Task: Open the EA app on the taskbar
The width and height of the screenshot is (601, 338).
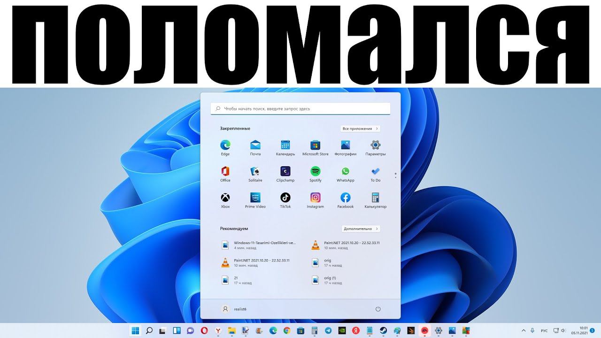Action: (424, 330)
